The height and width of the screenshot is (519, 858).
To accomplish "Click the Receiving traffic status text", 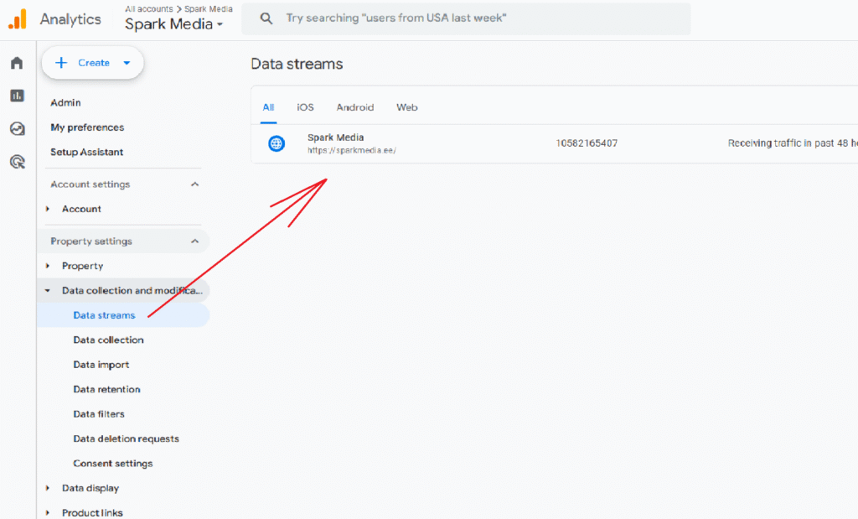I will click(x=793, y=143).
